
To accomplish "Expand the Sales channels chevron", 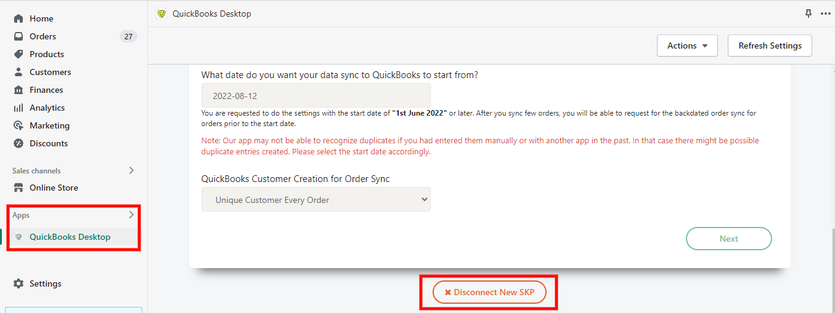I will [131, 170].
